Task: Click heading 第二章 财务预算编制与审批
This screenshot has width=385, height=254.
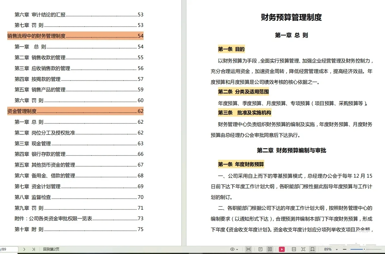Action: pyautogui.click(x=291, y=150)
